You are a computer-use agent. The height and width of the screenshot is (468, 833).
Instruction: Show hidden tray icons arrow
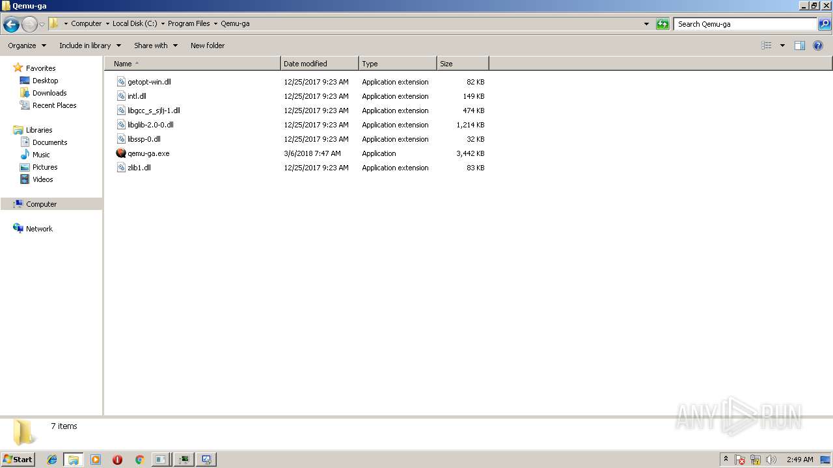(x=726, y=460)
